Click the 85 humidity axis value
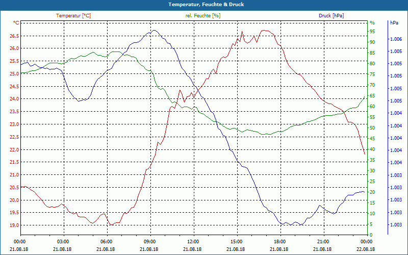 pyautogui.click(x=372, y=53)
